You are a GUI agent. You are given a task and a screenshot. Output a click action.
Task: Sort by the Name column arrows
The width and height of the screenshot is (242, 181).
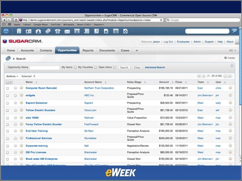click(x=36, y=82)
